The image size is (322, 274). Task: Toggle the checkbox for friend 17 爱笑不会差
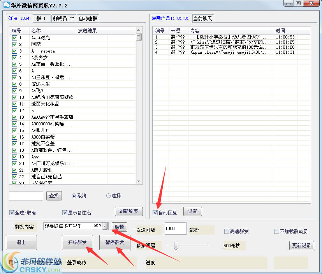14,144
